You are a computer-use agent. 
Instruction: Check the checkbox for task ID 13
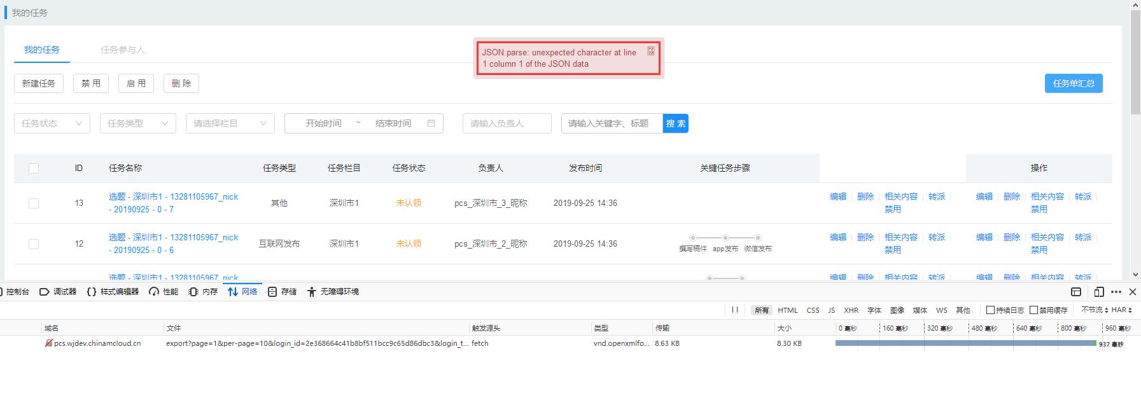tap(34, 203)
